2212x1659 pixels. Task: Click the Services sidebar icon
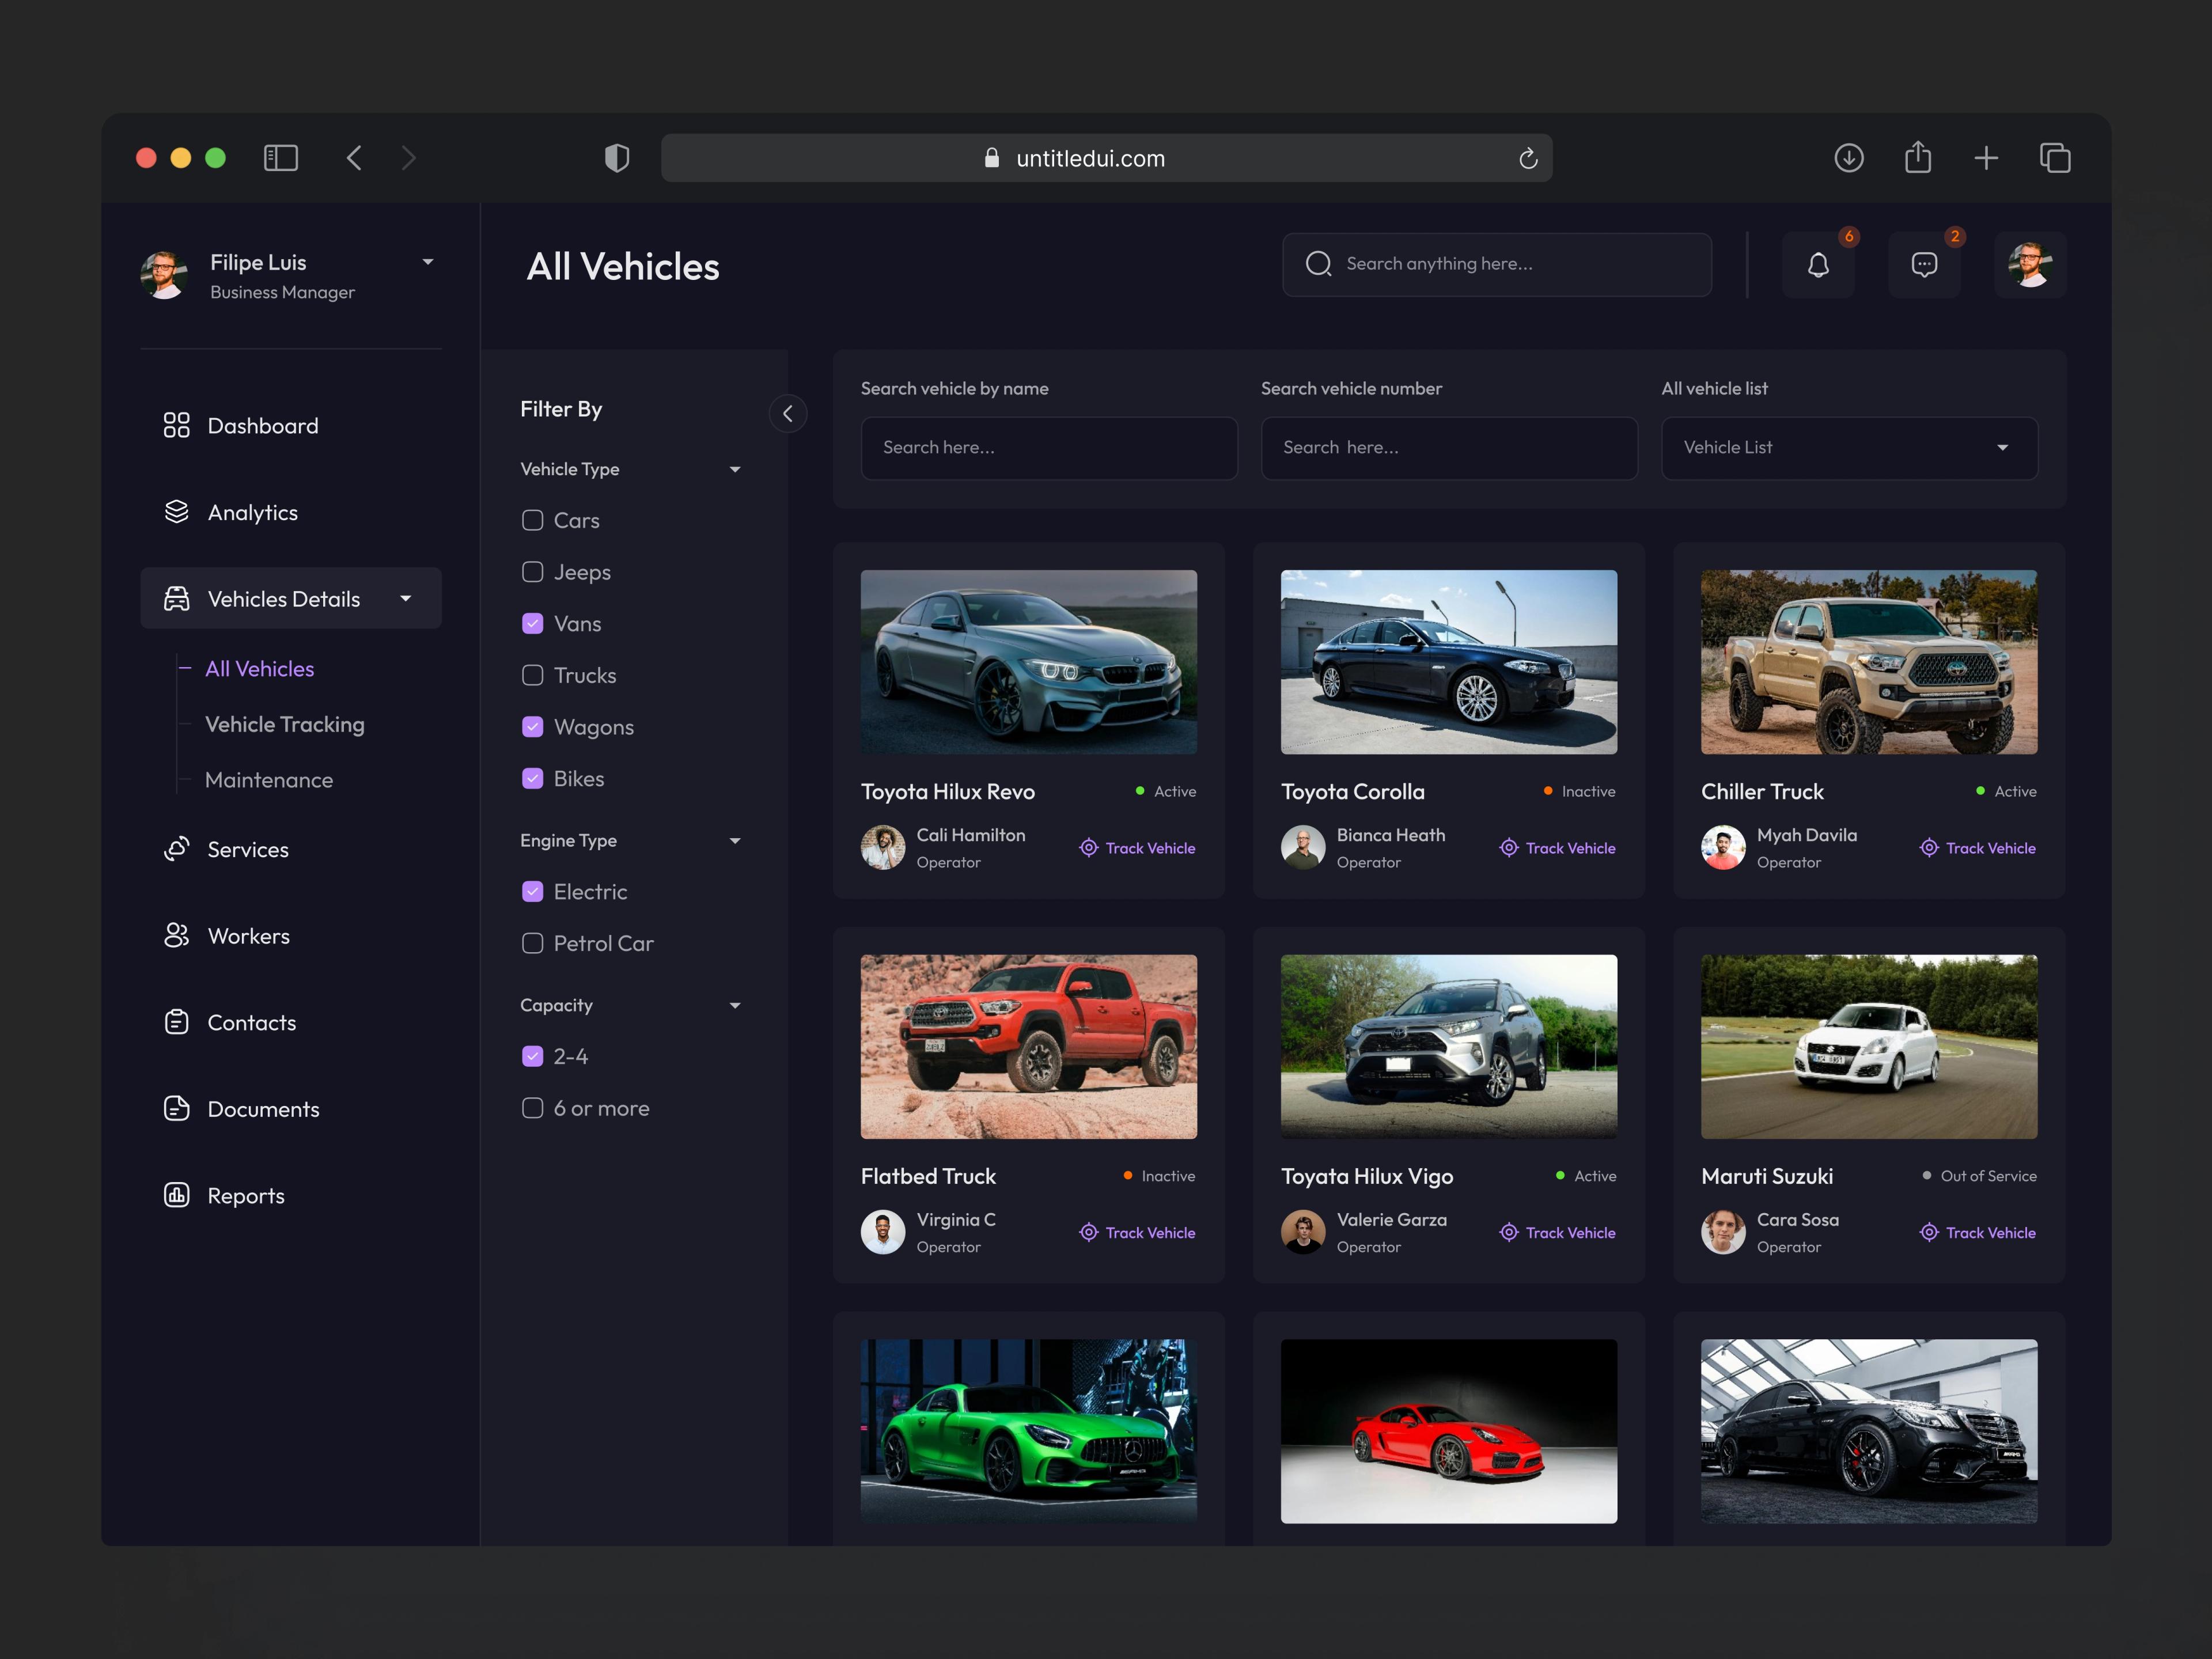click(176, 849)
